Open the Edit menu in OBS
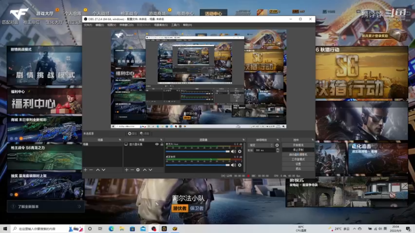This screenshot has height=233, width=415. 100,25
